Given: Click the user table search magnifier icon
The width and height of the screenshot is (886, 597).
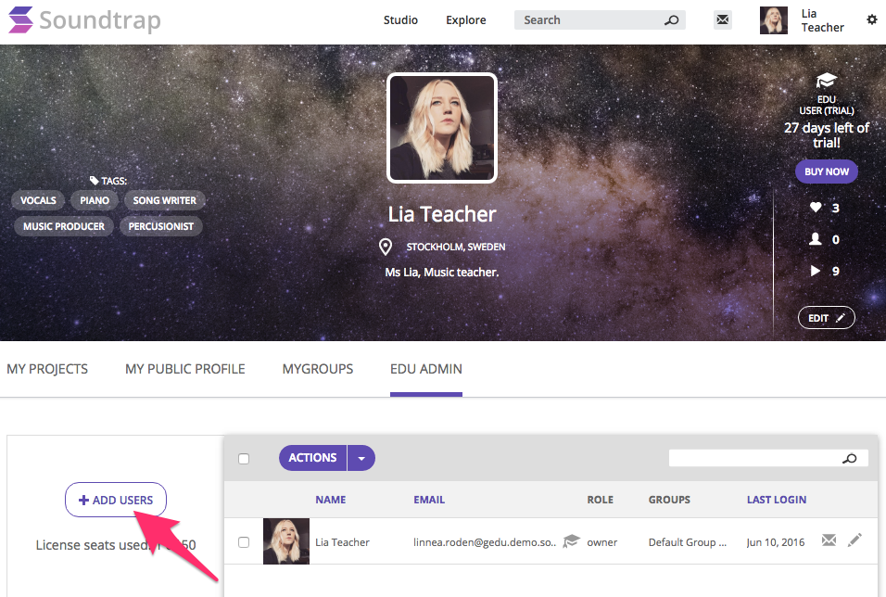Looking at the screenshot, I should click(x=849, y=459).
